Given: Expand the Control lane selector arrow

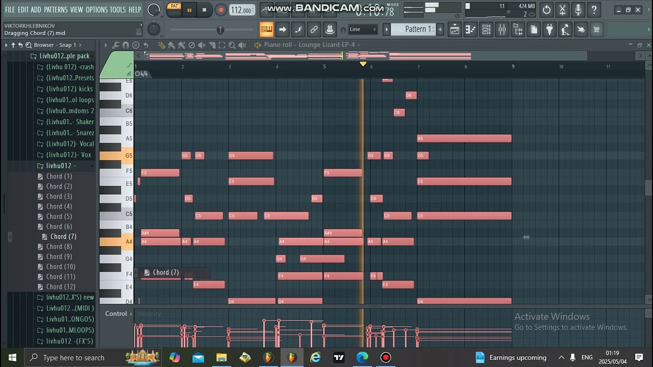Looking at the screenshot, I should coord(132,313).
